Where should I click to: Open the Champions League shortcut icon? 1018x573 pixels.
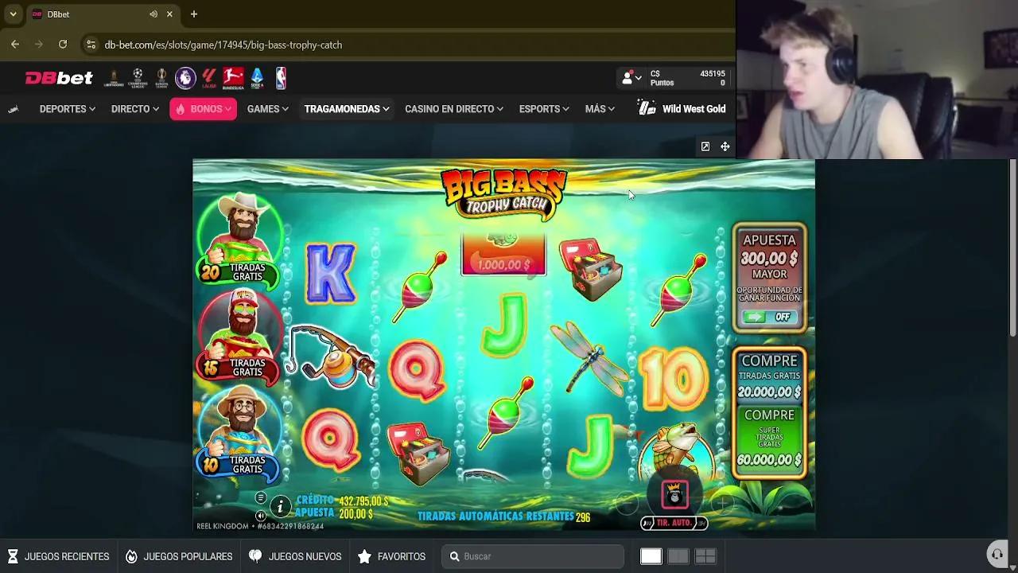[138, 77]
